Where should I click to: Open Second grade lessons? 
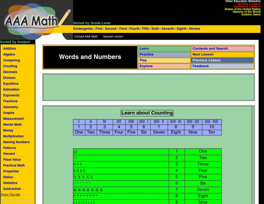[x=111, y=29]
